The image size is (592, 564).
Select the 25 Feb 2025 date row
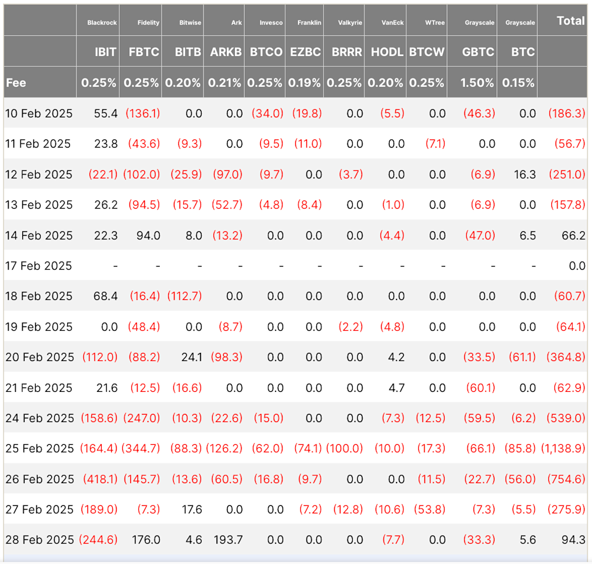[295, 449]
